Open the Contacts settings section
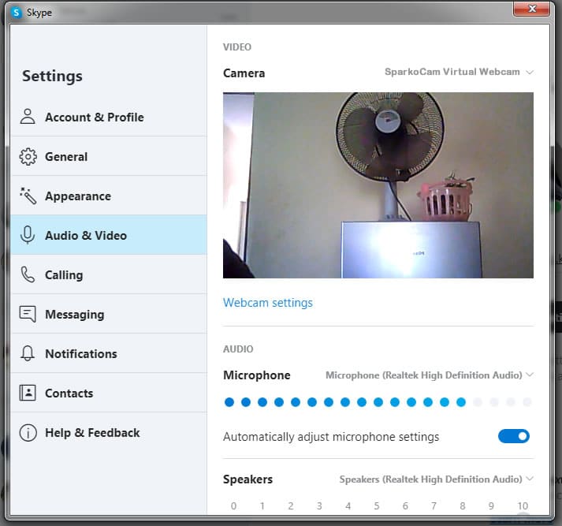562x526 pixels. 109,393
